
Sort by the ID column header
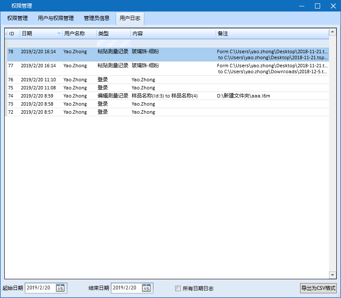coord(13,33)
